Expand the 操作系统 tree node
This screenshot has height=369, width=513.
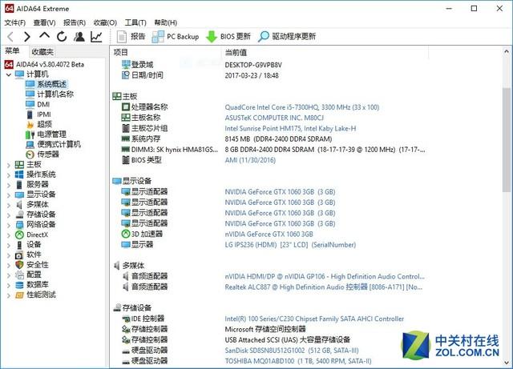[x=9, y=175]
